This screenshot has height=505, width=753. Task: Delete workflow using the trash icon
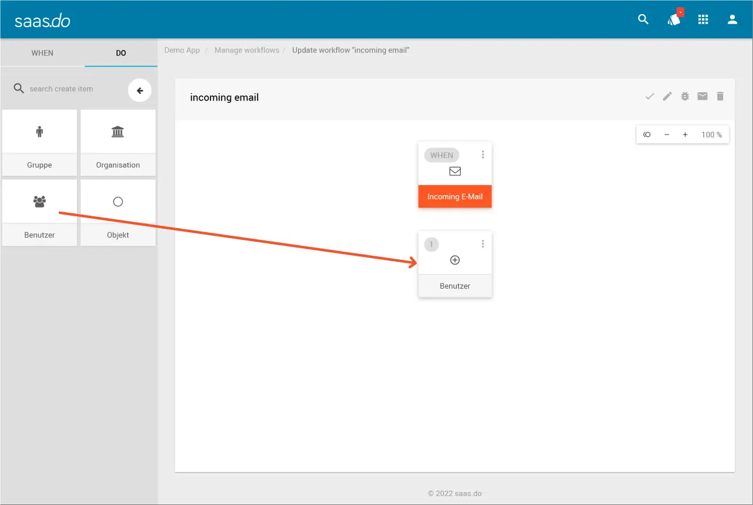[720, 96]
